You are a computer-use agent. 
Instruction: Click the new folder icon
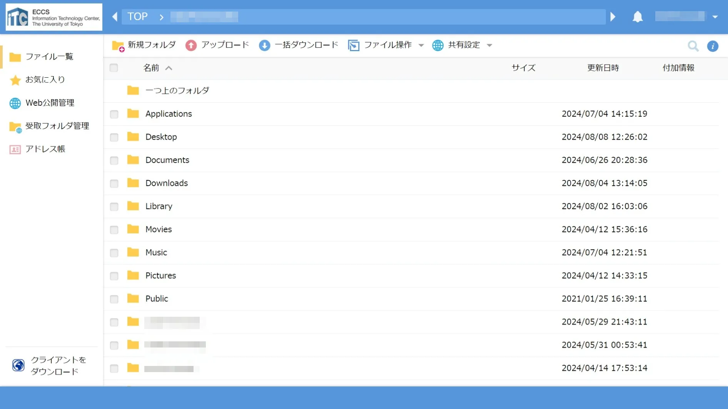point(118,46)
